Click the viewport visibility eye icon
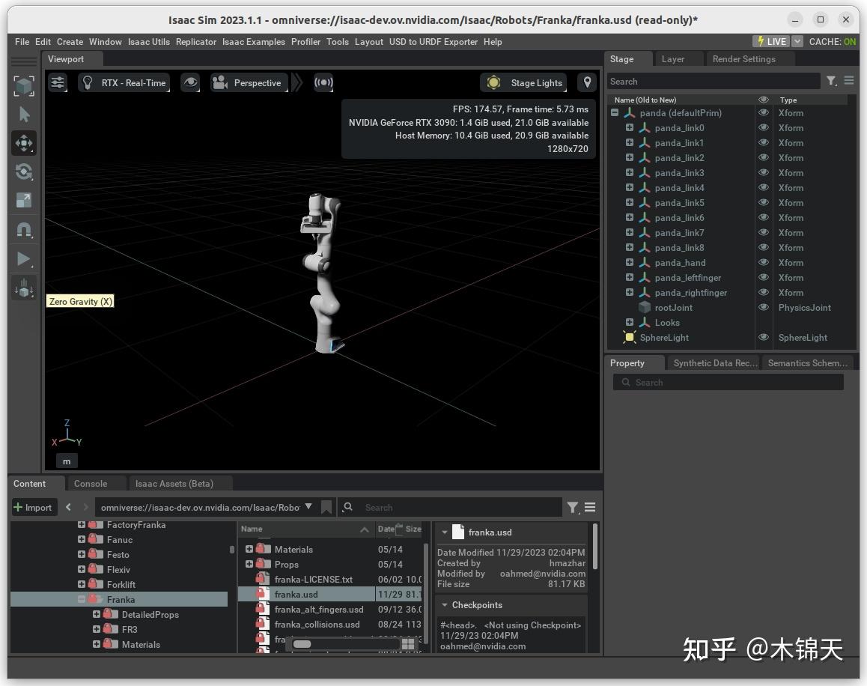Viewport: 867px width, 686px height. (x=190, y=82)
